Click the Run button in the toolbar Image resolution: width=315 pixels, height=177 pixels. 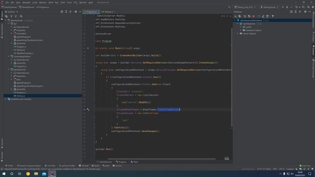pos(283,7)
